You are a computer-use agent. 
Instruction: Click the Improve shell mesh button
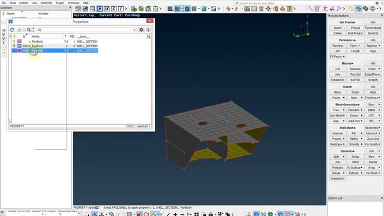(337, 133)
